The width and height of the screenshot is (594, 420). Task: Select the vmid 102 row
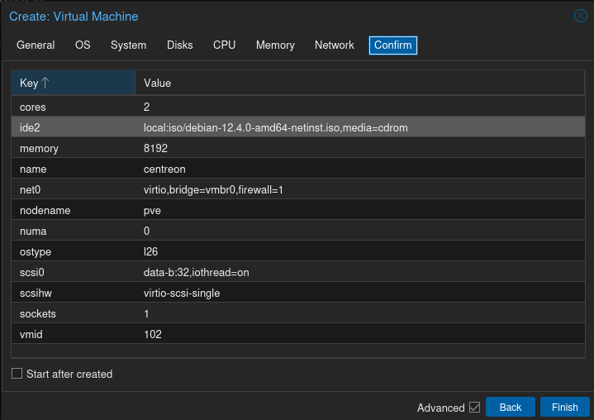tap(297, 335)
